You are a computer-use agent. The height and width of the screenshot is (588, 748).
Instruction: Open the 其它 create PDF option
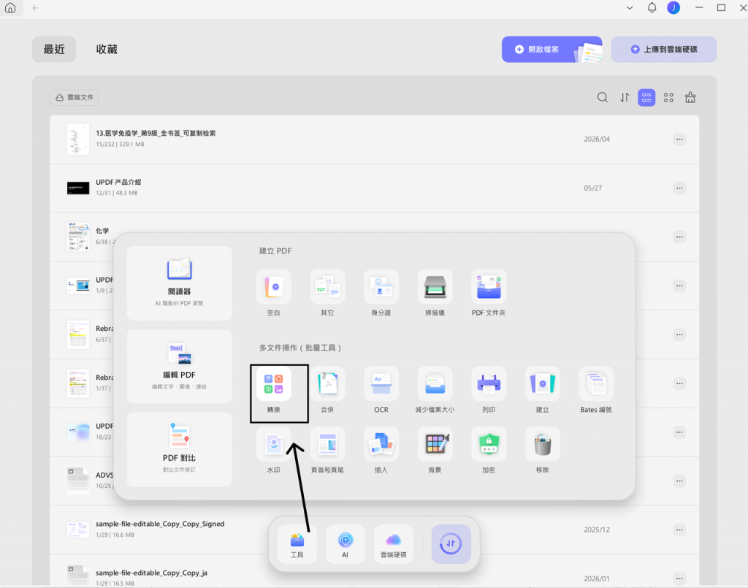[327, 286]
